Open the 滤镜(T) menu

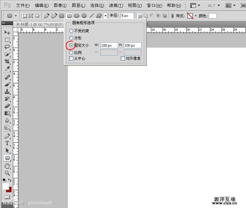pos(116,6)
